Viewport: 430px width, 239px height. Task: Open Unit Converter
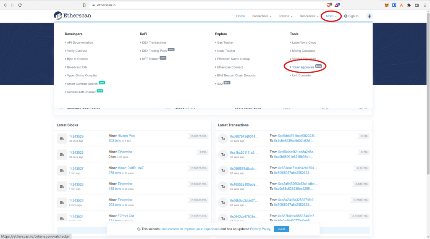pyautogui.click(x=302, y=76)
